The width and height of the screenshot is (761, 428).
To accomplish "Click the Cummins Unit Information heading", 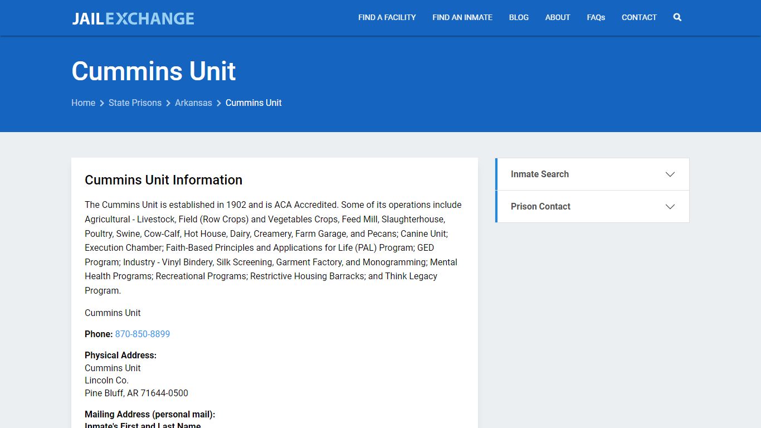I will [163, 180].
